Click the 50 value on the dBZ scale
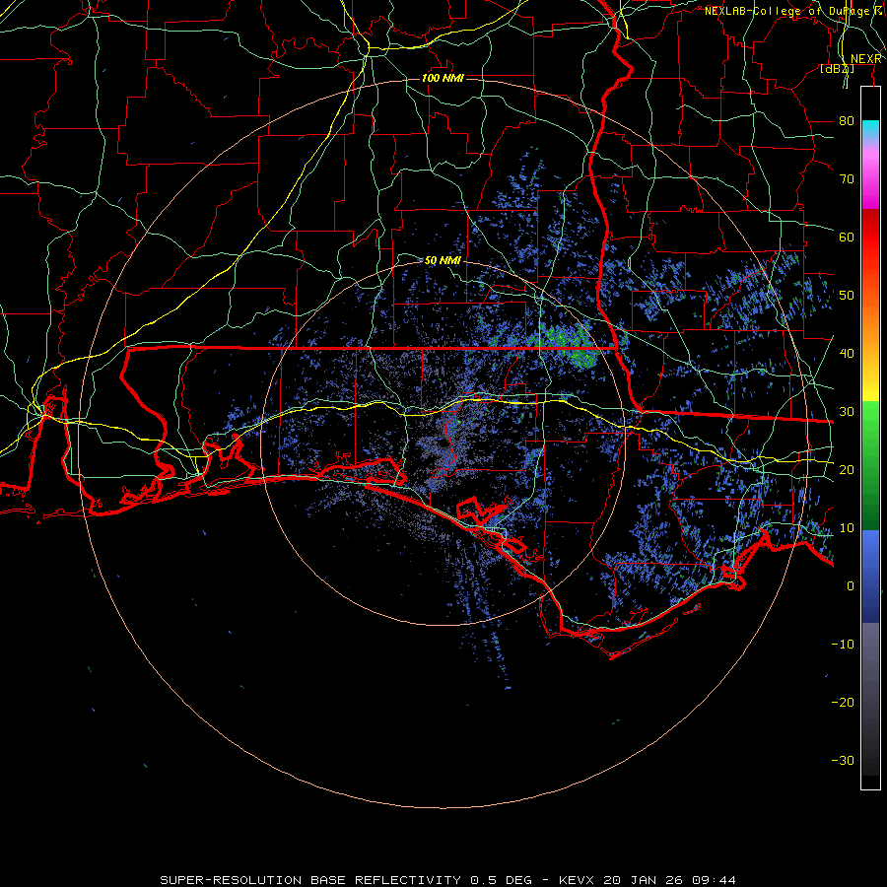The image size is (887, 887). (x=847, y=296)
